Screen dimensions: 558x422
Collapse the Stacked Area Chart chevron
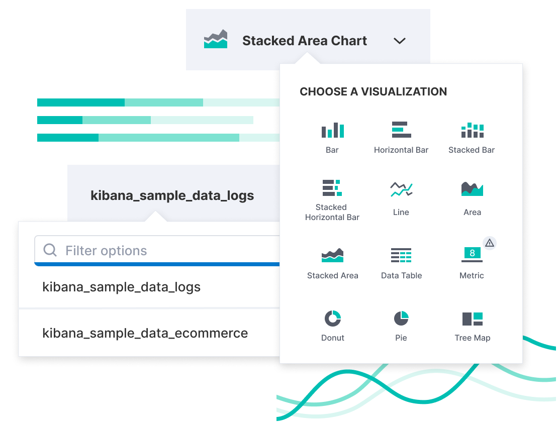tap(400, 41)
